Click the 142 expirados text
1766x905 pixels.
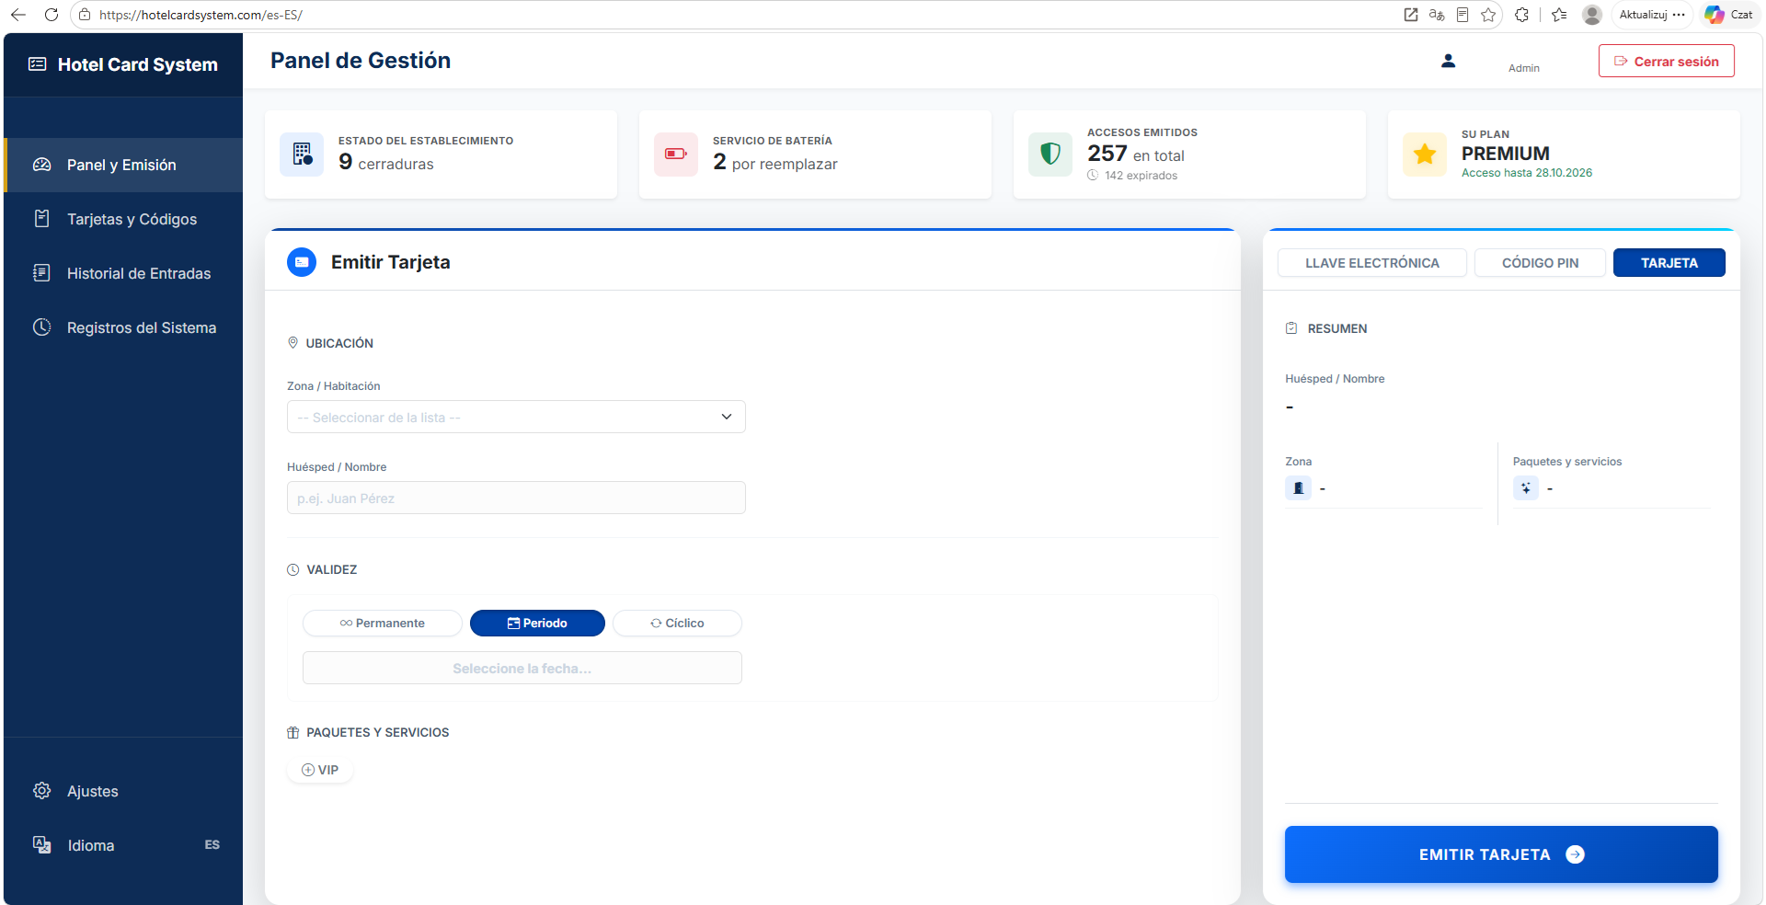click(x=1141, y=176)
